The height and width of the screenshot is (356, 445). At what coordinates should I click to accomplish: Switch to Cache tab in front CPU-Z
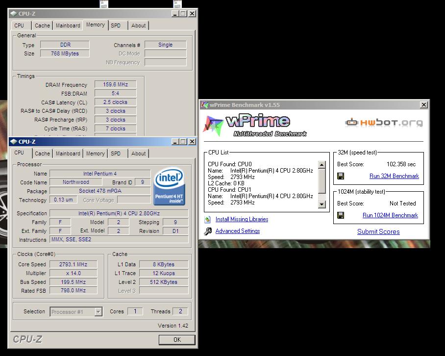[42, 153]
